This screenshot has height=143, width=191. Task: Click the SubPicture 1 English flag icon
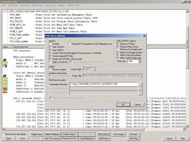tap(5, 88)
